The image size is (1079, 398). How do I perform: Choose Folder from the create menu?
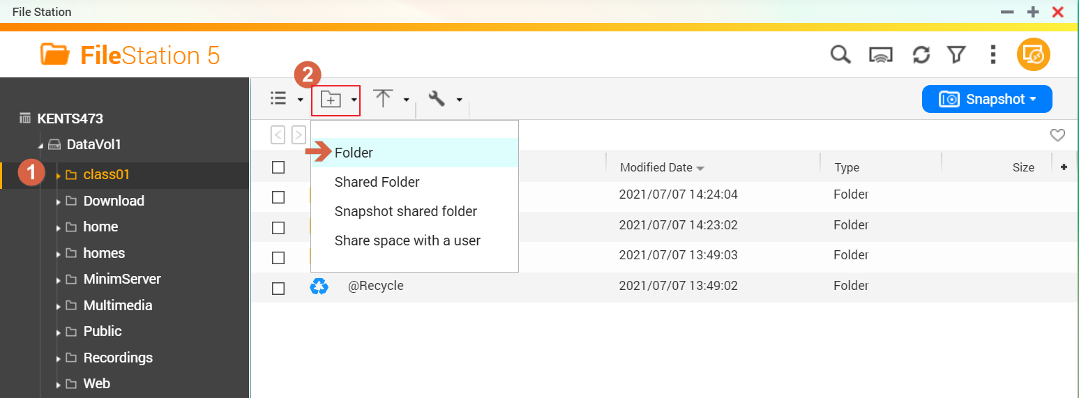(x=354, y=153)
